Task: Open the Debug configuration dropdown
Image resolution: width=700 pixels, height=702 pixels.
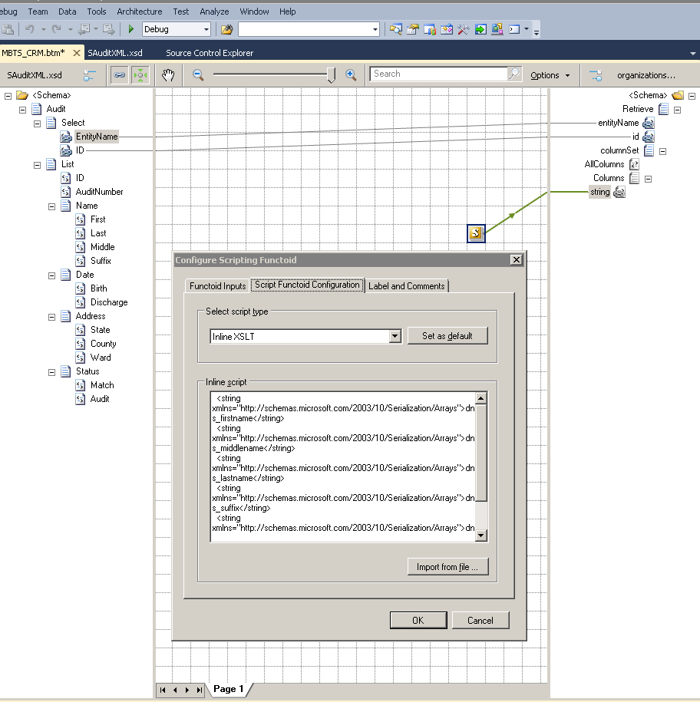Action: coord(206,30)
